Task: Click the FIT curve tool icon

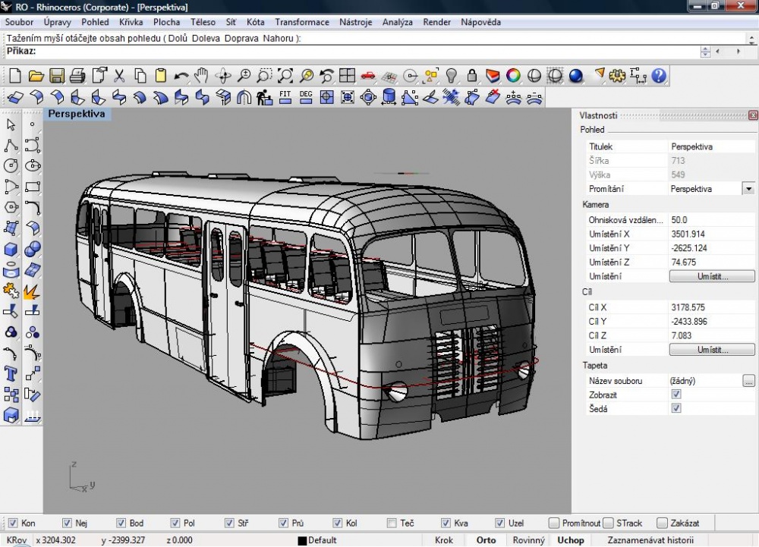Action: click(285, 98)
